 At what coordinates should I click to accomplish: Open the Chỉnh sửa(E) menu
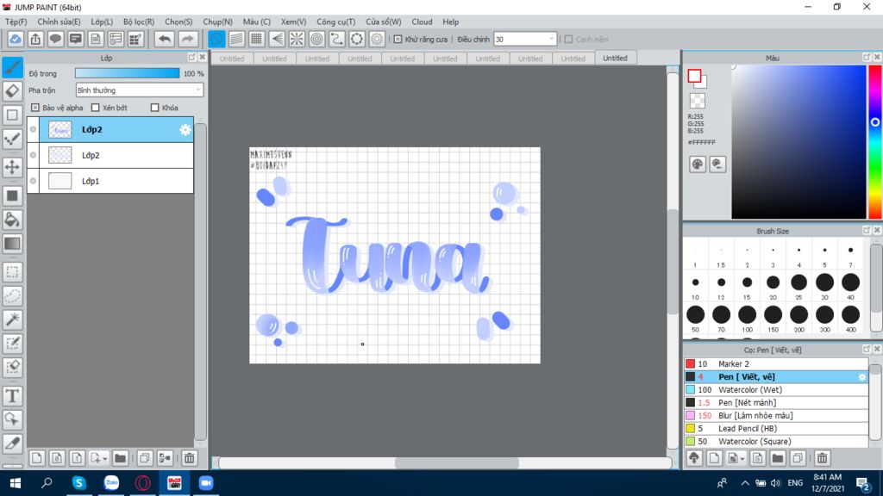tap(59, 22)
